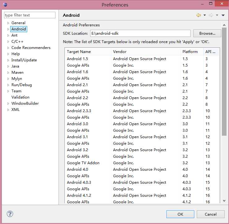Screen dimensions: 229x224
Task: Click the forward navigation arrow icon
Action: (211, 15)
